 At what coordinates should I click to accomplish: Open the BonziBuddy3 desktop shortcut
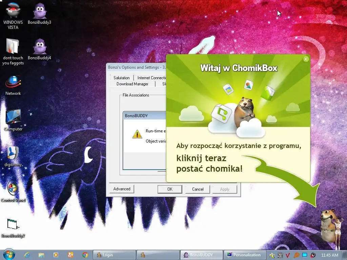point(39,13)
